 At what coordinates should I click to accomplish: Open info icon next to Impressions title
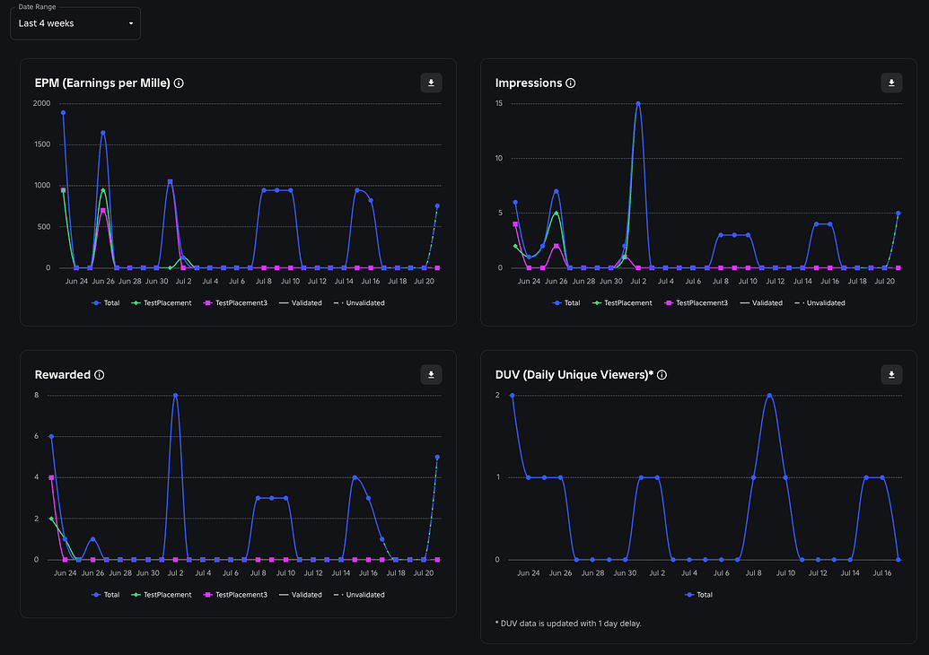[x=571, y=83]
